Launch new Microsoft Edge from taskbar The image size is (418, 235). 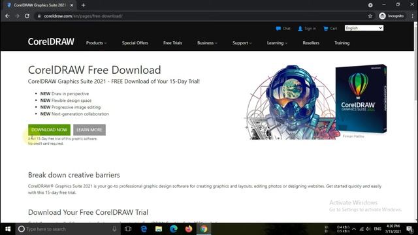[174, 229]
